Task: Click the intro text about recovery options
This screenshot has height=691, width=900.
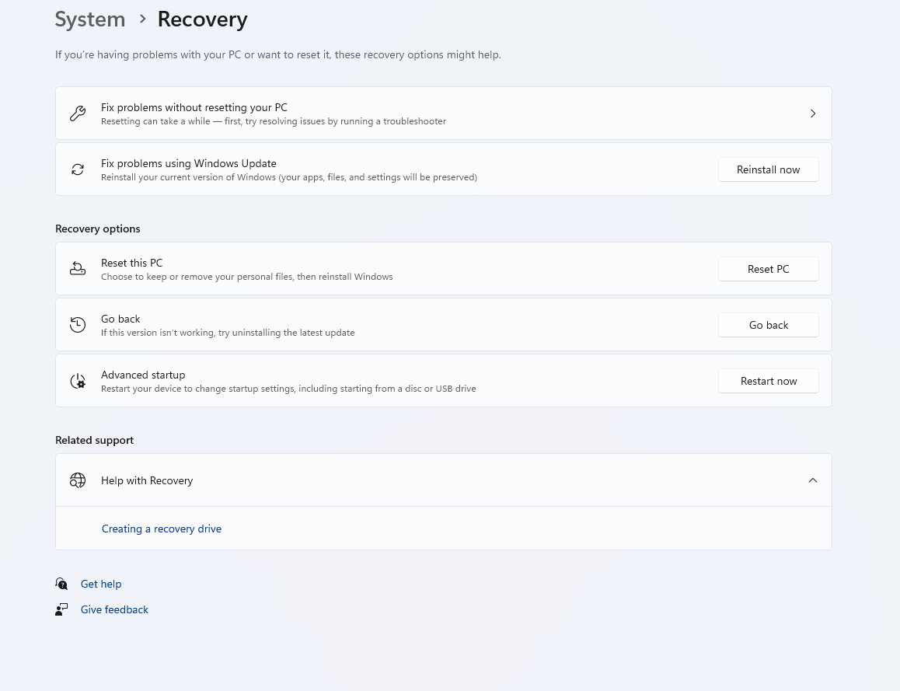Action: coord(277,54)
